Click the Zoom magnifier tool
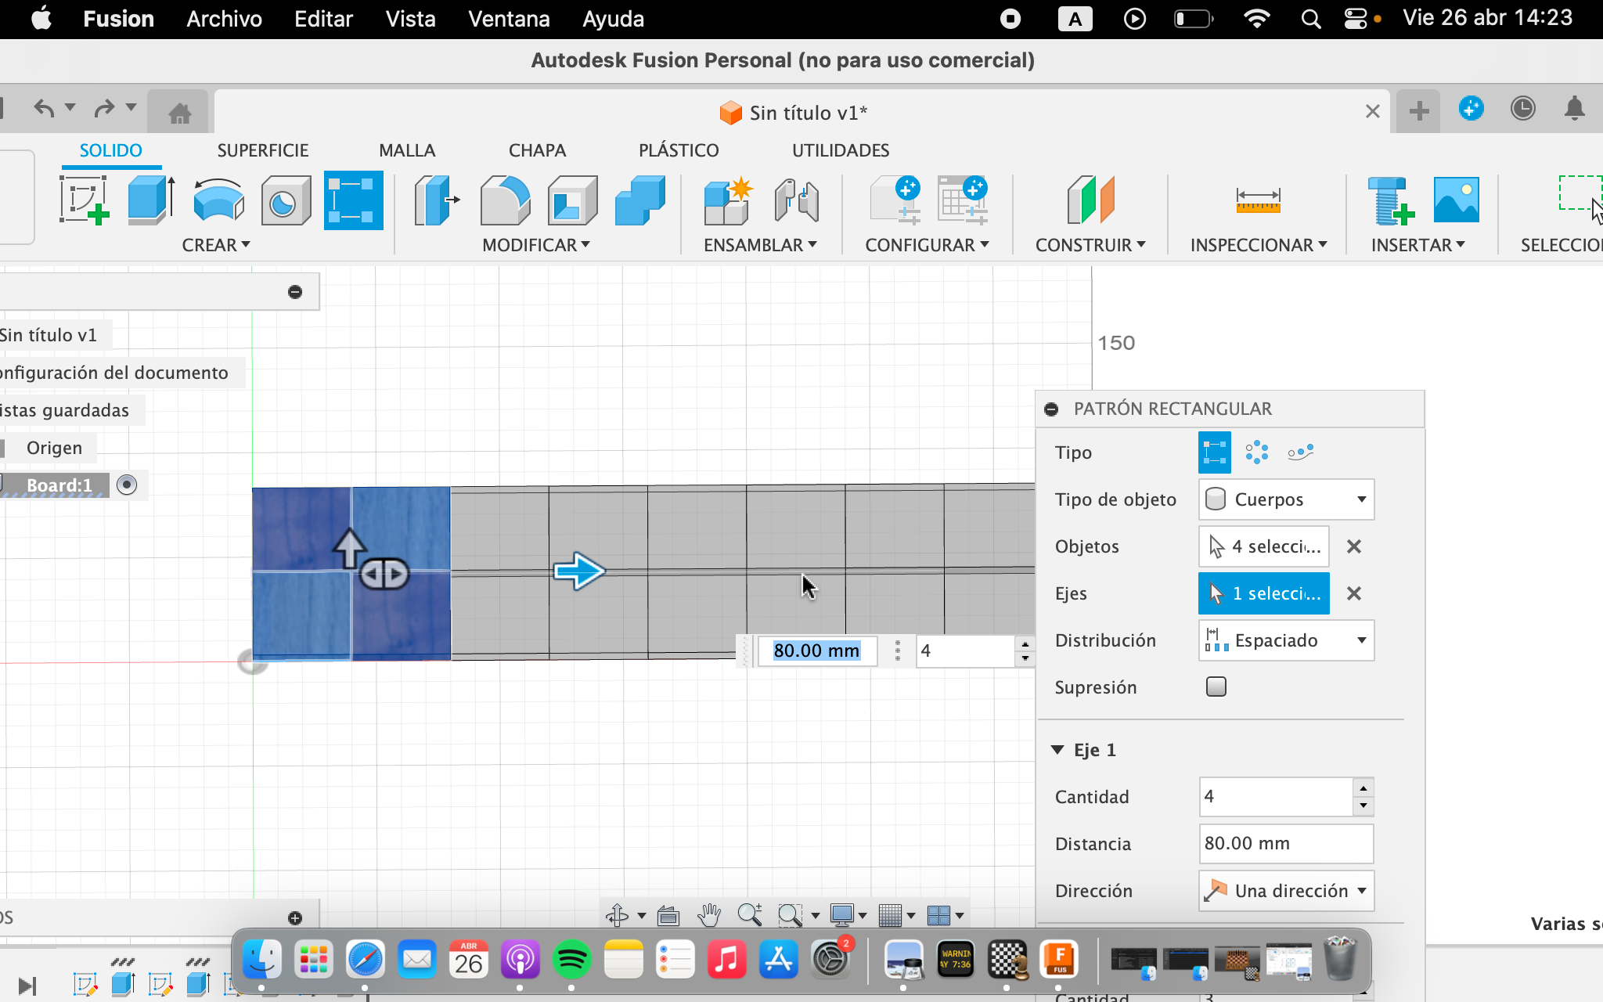 point(749,914)
